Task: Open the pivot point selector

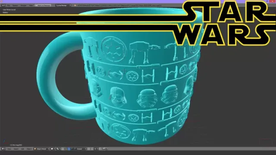Action: (x=59, y=149)
